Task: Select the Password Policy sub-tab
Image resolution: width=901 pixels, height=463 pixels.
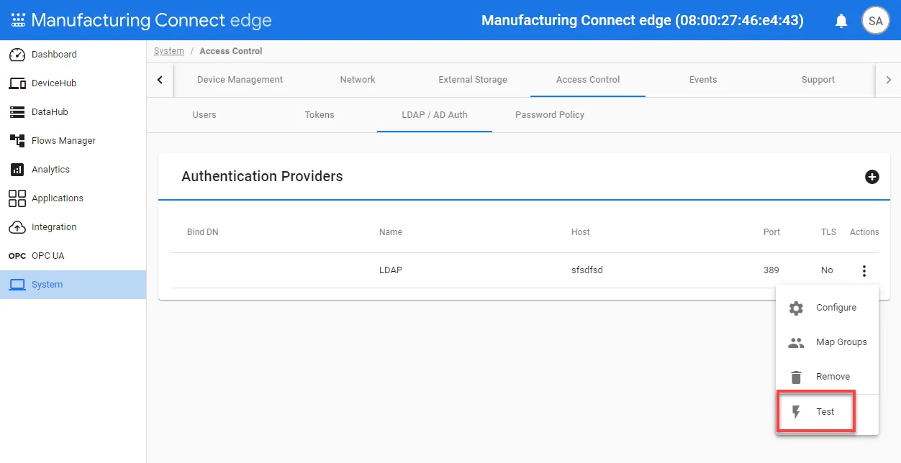Action: click(550, 115)
